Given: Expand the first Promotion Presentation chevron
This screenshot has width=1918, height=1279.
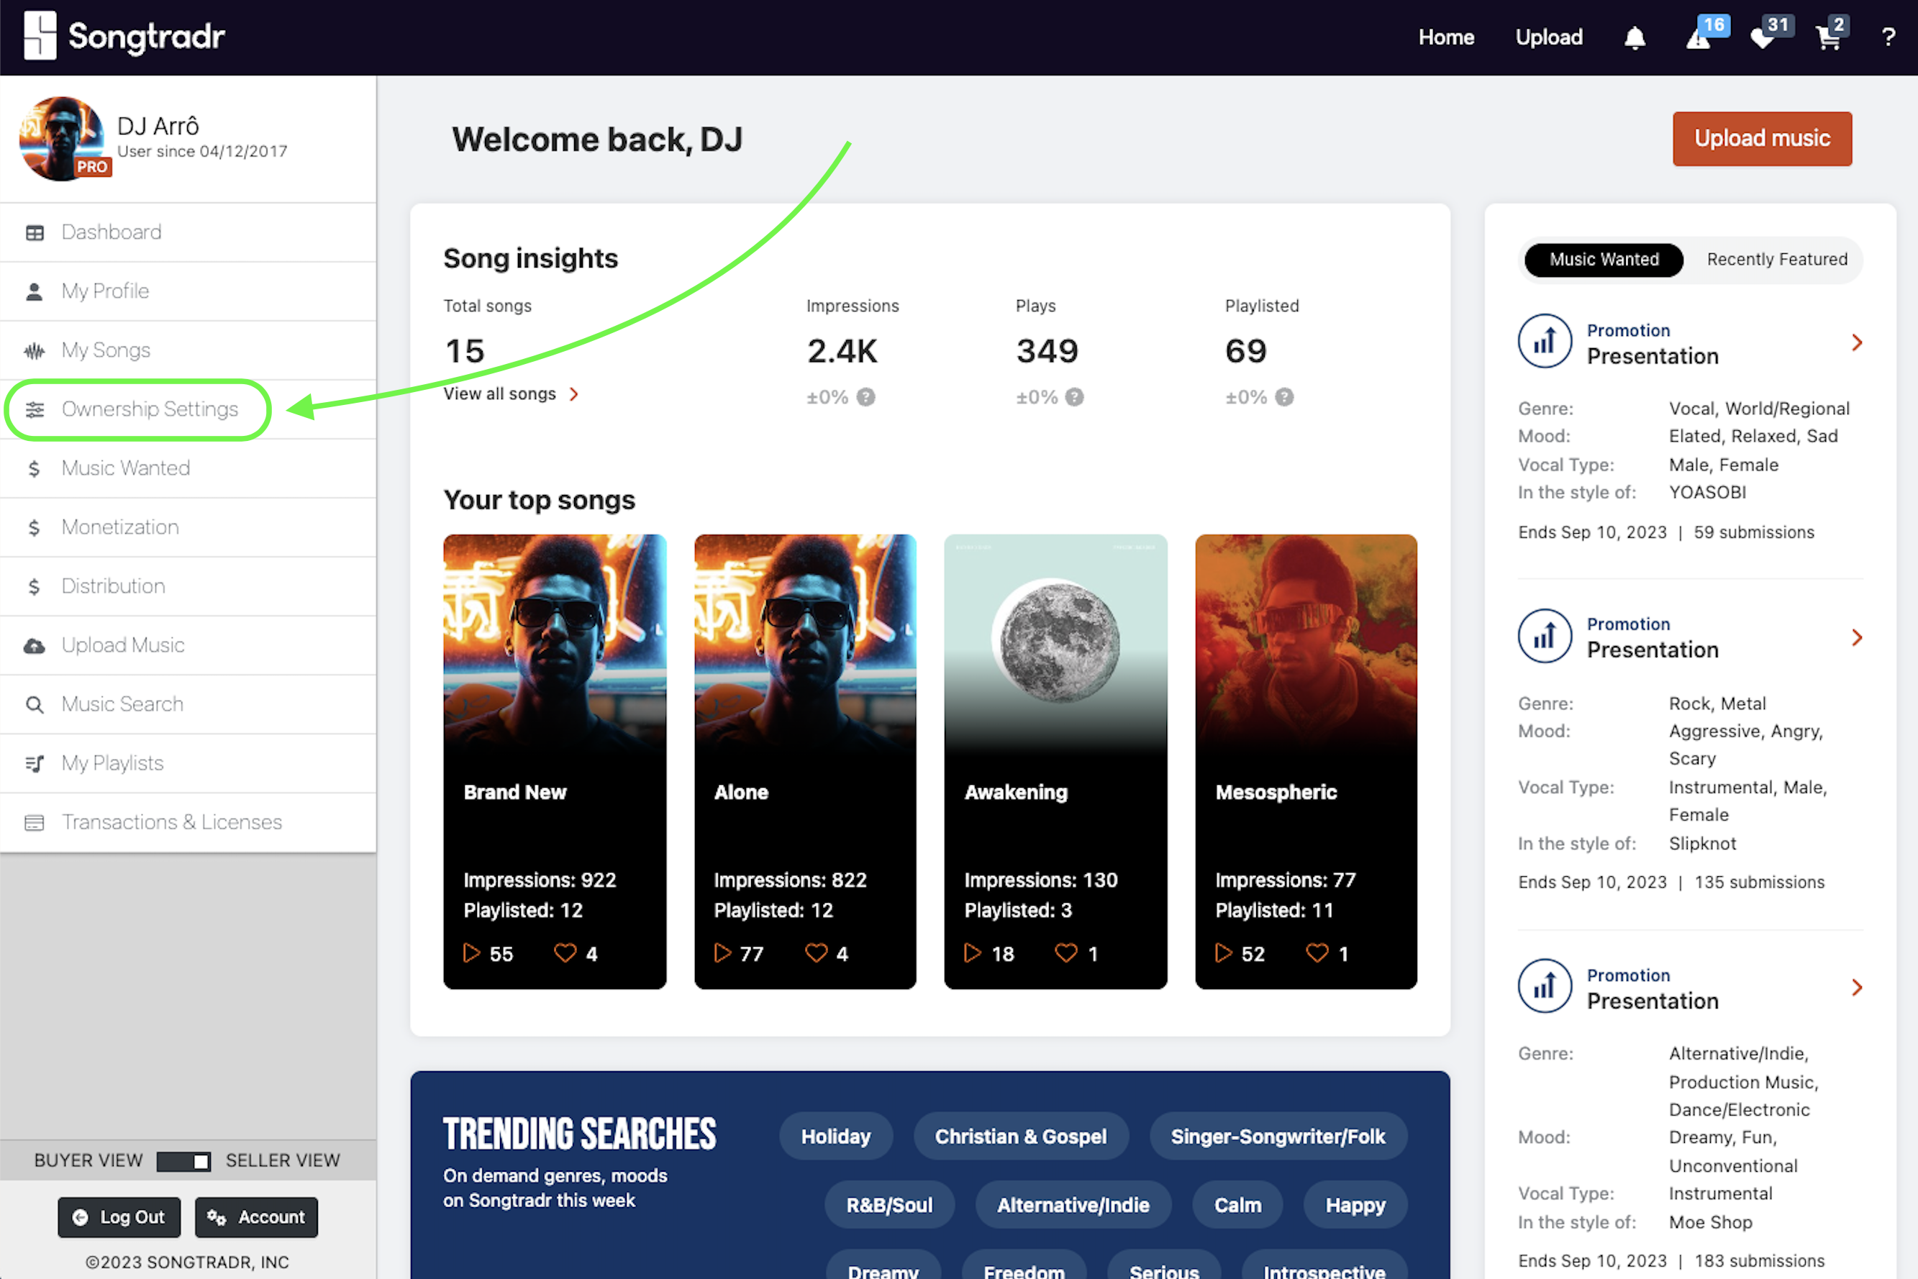Looking at the screenshot, I should pos(1857,342).
